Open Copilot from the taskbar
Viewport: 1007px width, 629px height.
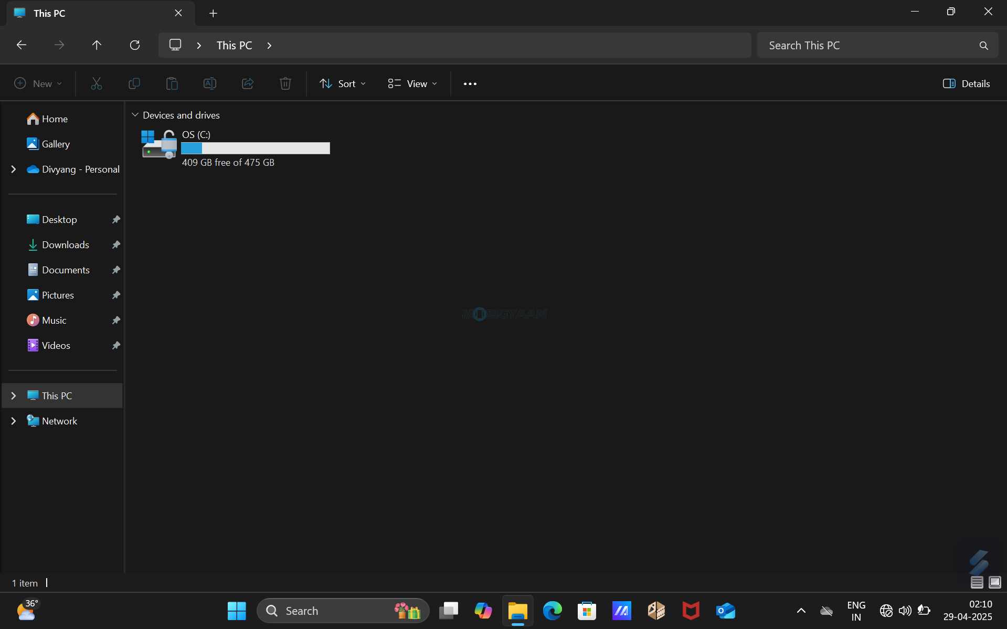coord(483,611)
